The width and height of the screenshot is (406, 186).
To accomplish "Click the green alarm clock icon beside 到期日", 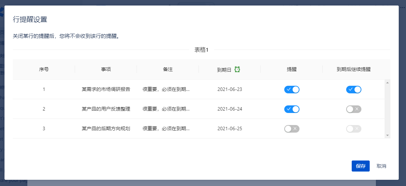I will tap(237, 69).
